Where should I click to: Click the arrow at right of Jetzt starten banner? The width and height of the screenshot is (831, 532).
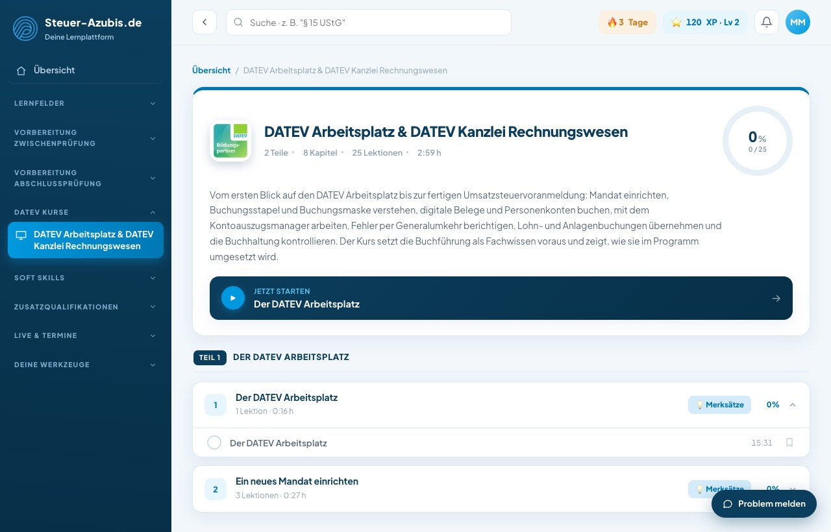(x=776, y=298)
